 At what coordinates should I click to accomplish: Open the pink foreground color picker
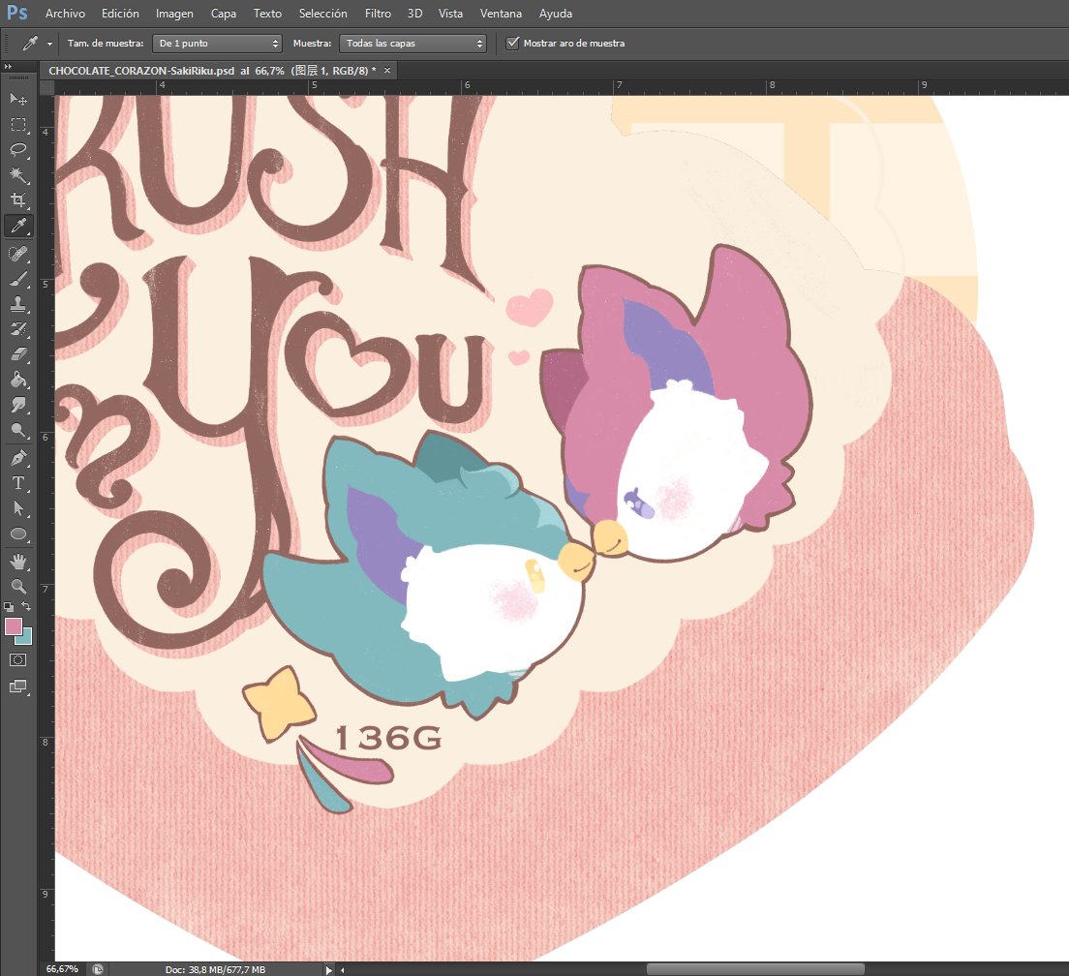tap(13, 625)
